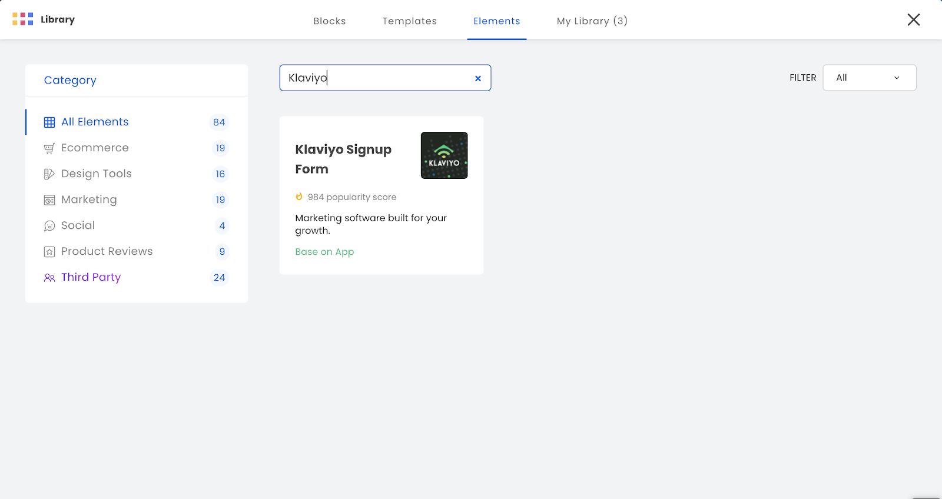The height and width of the screenshot is (499, 942).
Task: Select Design Tools category
Action: point(137,174)
